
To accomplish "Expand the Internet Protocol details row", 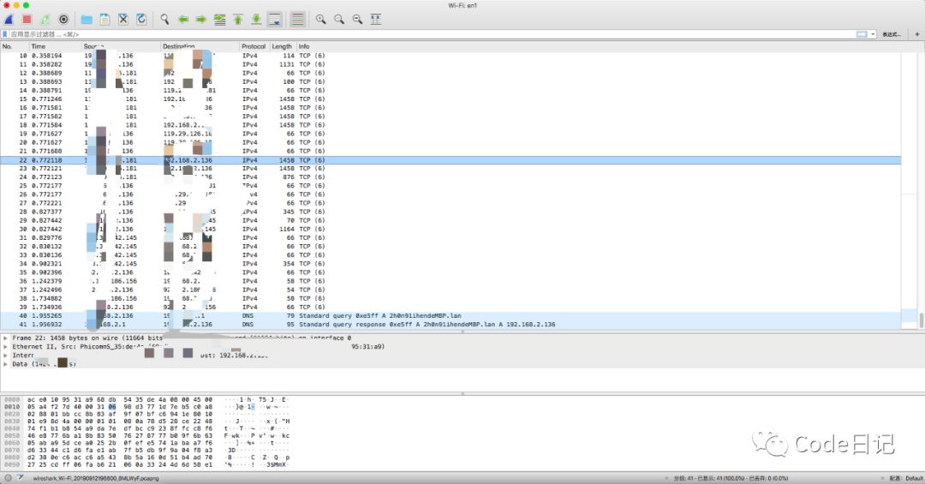I will (x=5, y=356).
